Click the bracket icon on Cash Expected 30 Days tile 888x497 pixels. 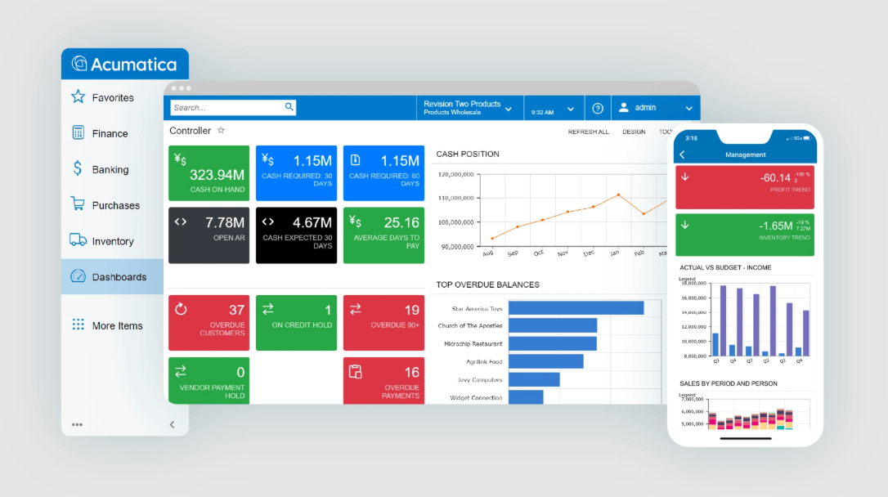[x=268, y=222]
